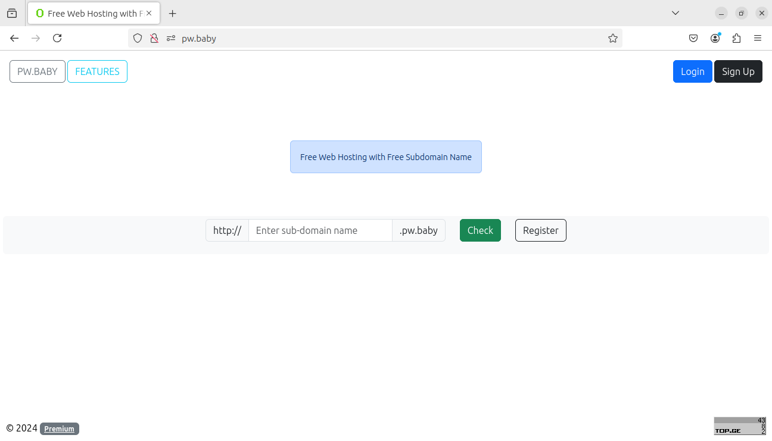Screen dimensions: 772x441
Task: Select the Free Web Hosting tab
Action: (x=94, y=13)
